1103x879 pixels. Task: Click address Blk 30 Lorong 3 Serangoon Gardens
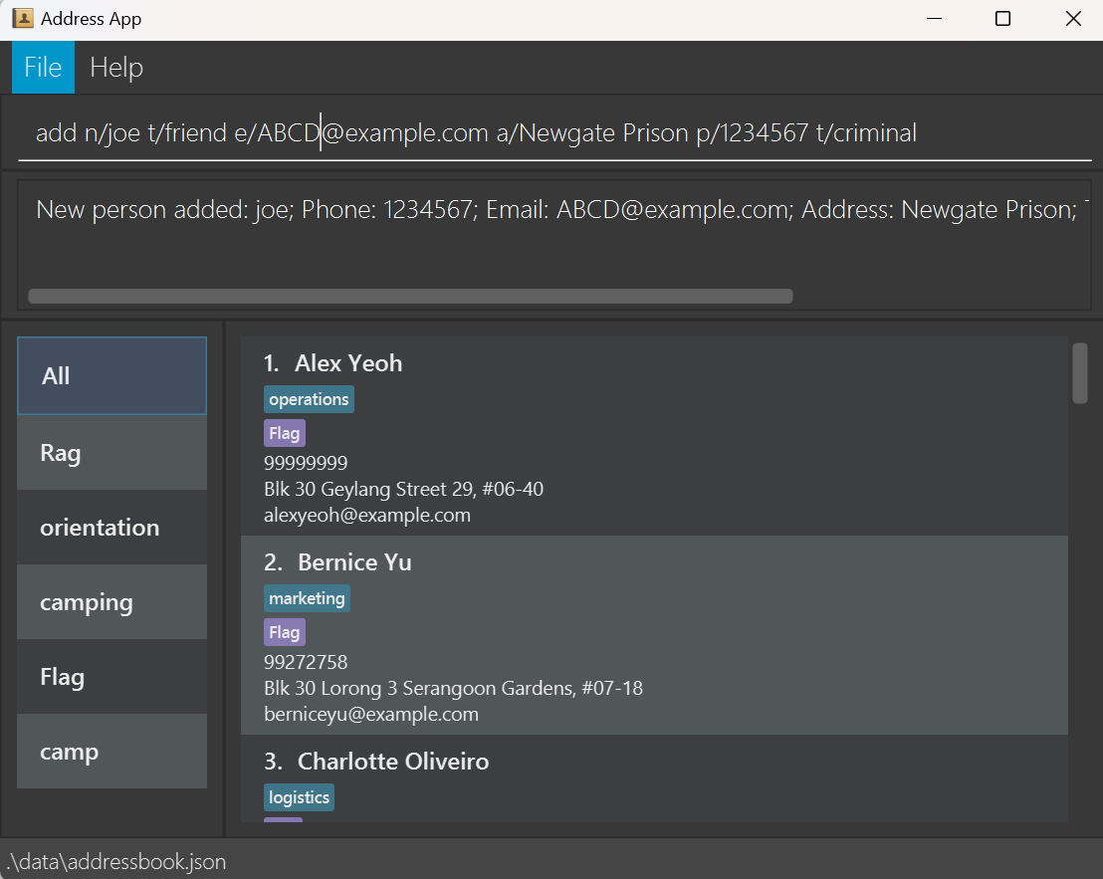(x=453, y=688)
